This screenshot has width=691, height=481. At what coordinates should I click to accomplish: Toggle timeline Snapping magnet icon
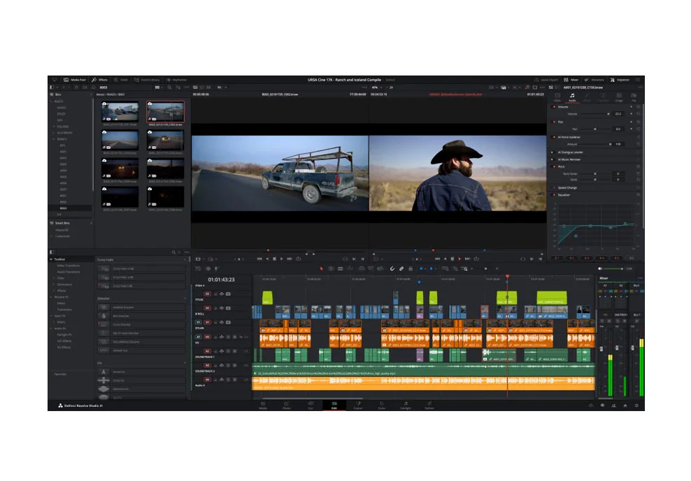tap(392, 268)
